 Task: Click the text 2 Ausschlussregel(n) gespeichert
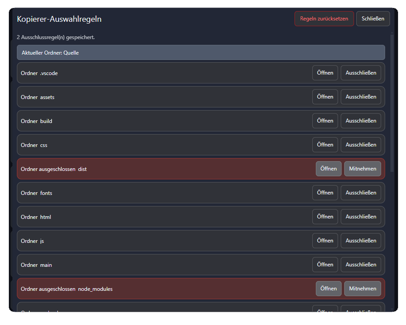(x=56, y=37)
